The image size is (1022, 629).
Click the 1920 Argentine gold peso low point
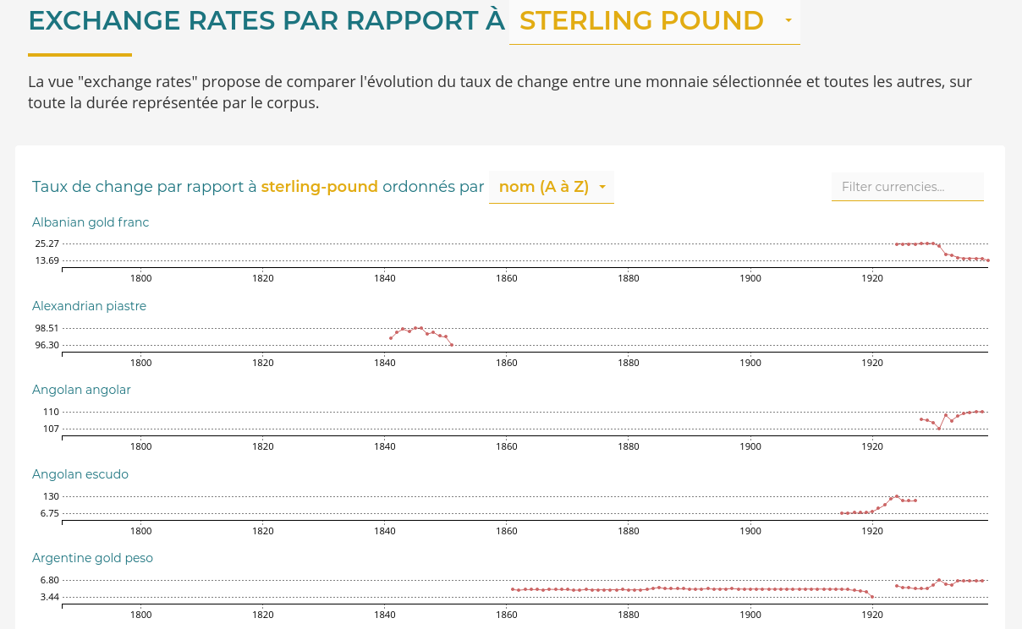(872, 597)
